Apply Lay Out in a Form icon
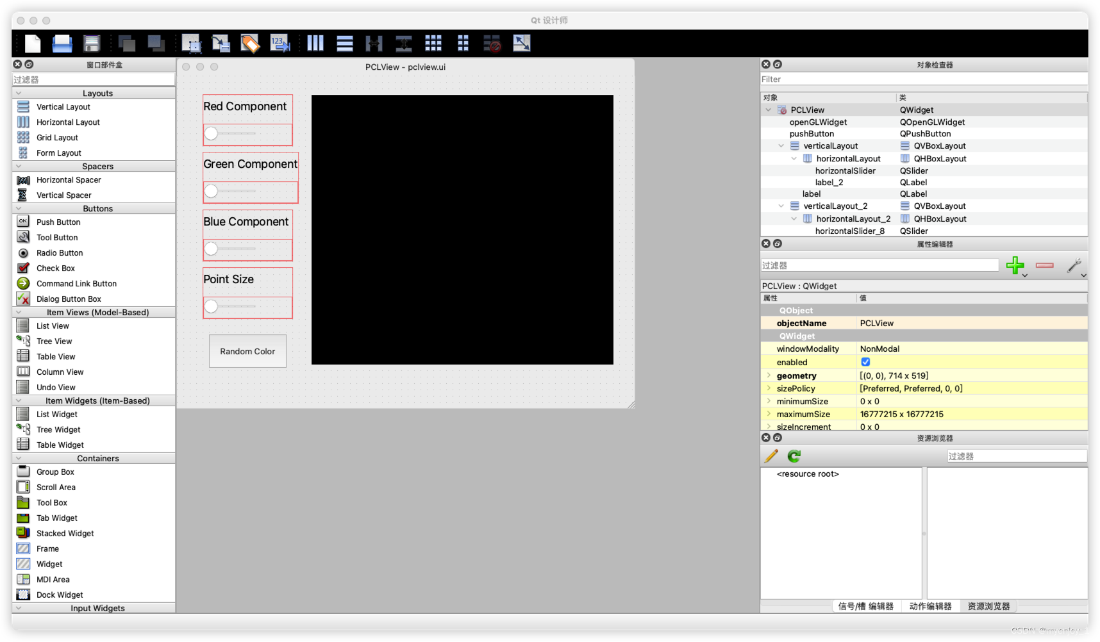This screenshot has height=642, width=1100. (x=463, y=44)
